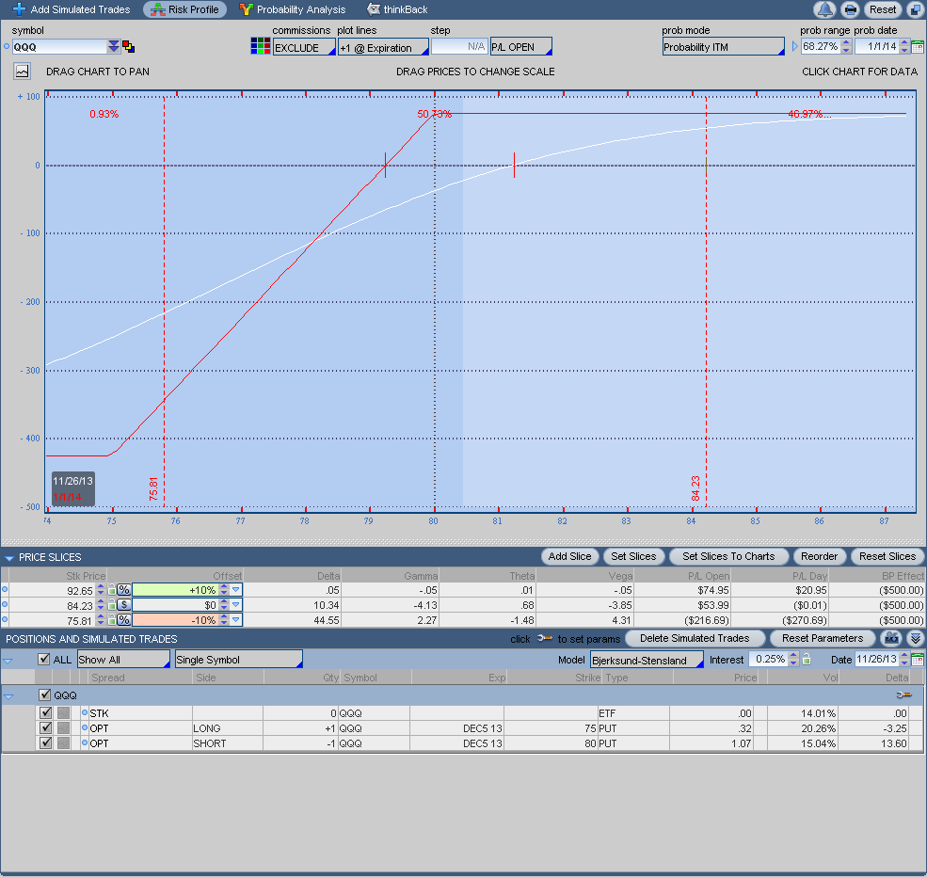Image resolution: width=927 pixels, height=878 pixels.
Task: Uncheck the ALL positions checkbox
Action: click(x=43, y=659)
